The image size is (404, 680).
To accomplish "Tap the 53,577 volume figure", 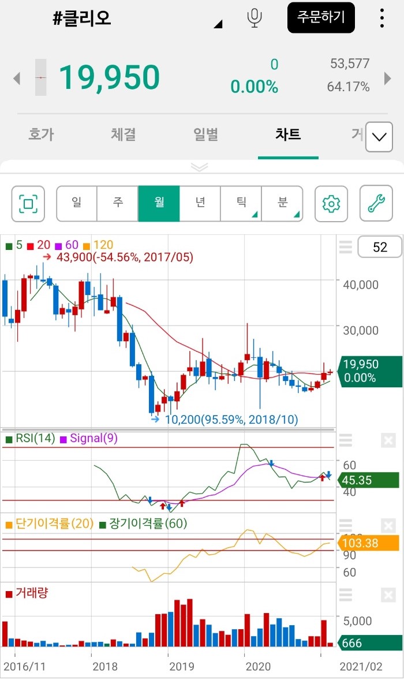I will [x=350, y=63].
